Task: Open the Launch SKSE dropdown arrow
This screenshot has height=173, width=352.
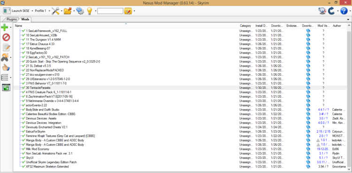Action: [32, 11]
